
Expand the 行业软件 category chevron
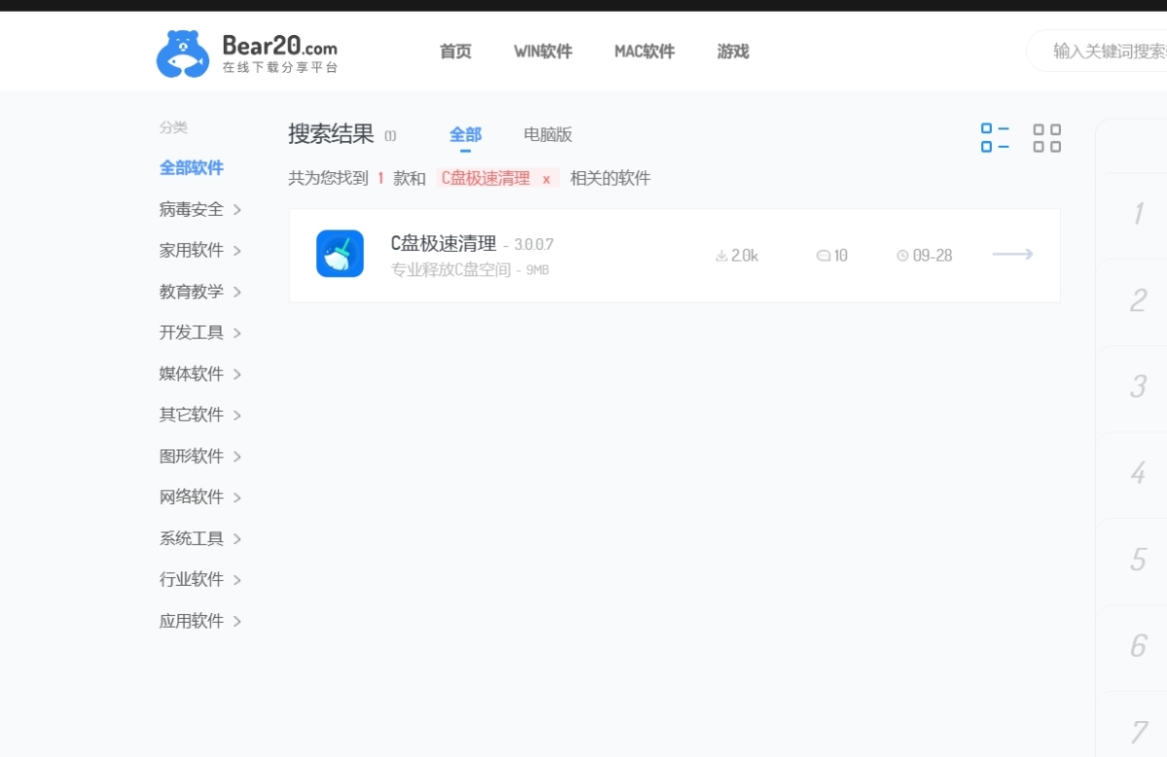pos(237,580)
